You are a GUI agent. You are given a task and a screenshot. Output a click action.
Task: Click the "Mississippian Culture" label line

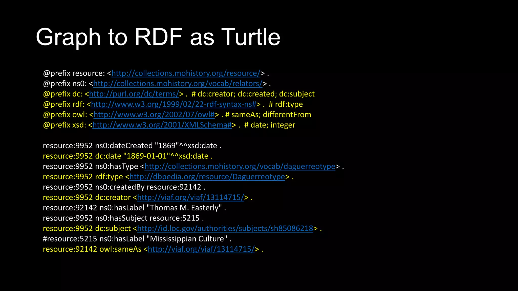(137, 239)
